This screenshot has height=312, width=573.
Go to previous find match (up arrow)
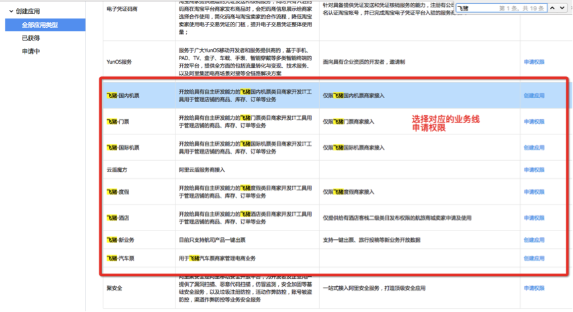coord(552,8)
